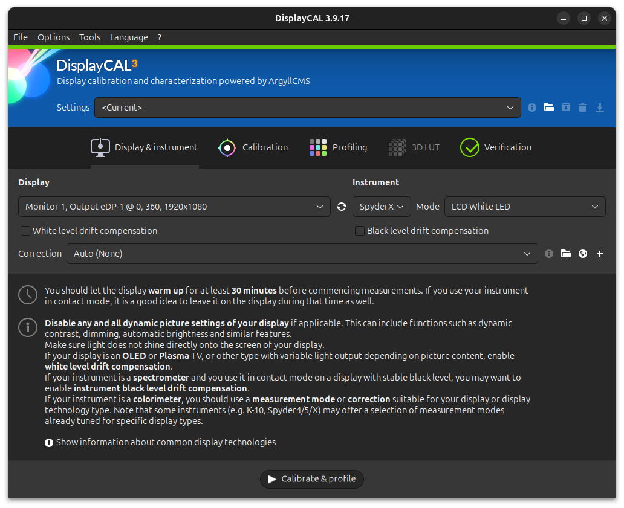Expand the Display monitor dropdown

[174, 207]
